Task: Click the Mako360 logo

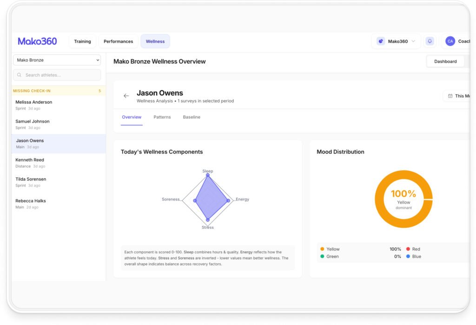Action: (37, 41)
